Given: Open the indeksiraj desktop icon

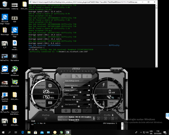Looking at the screenshot, I should [x=15, y=6].
